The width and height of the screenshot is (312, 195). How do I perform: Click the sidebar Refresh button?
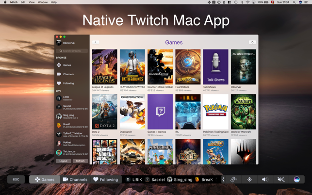pos(80,161)
